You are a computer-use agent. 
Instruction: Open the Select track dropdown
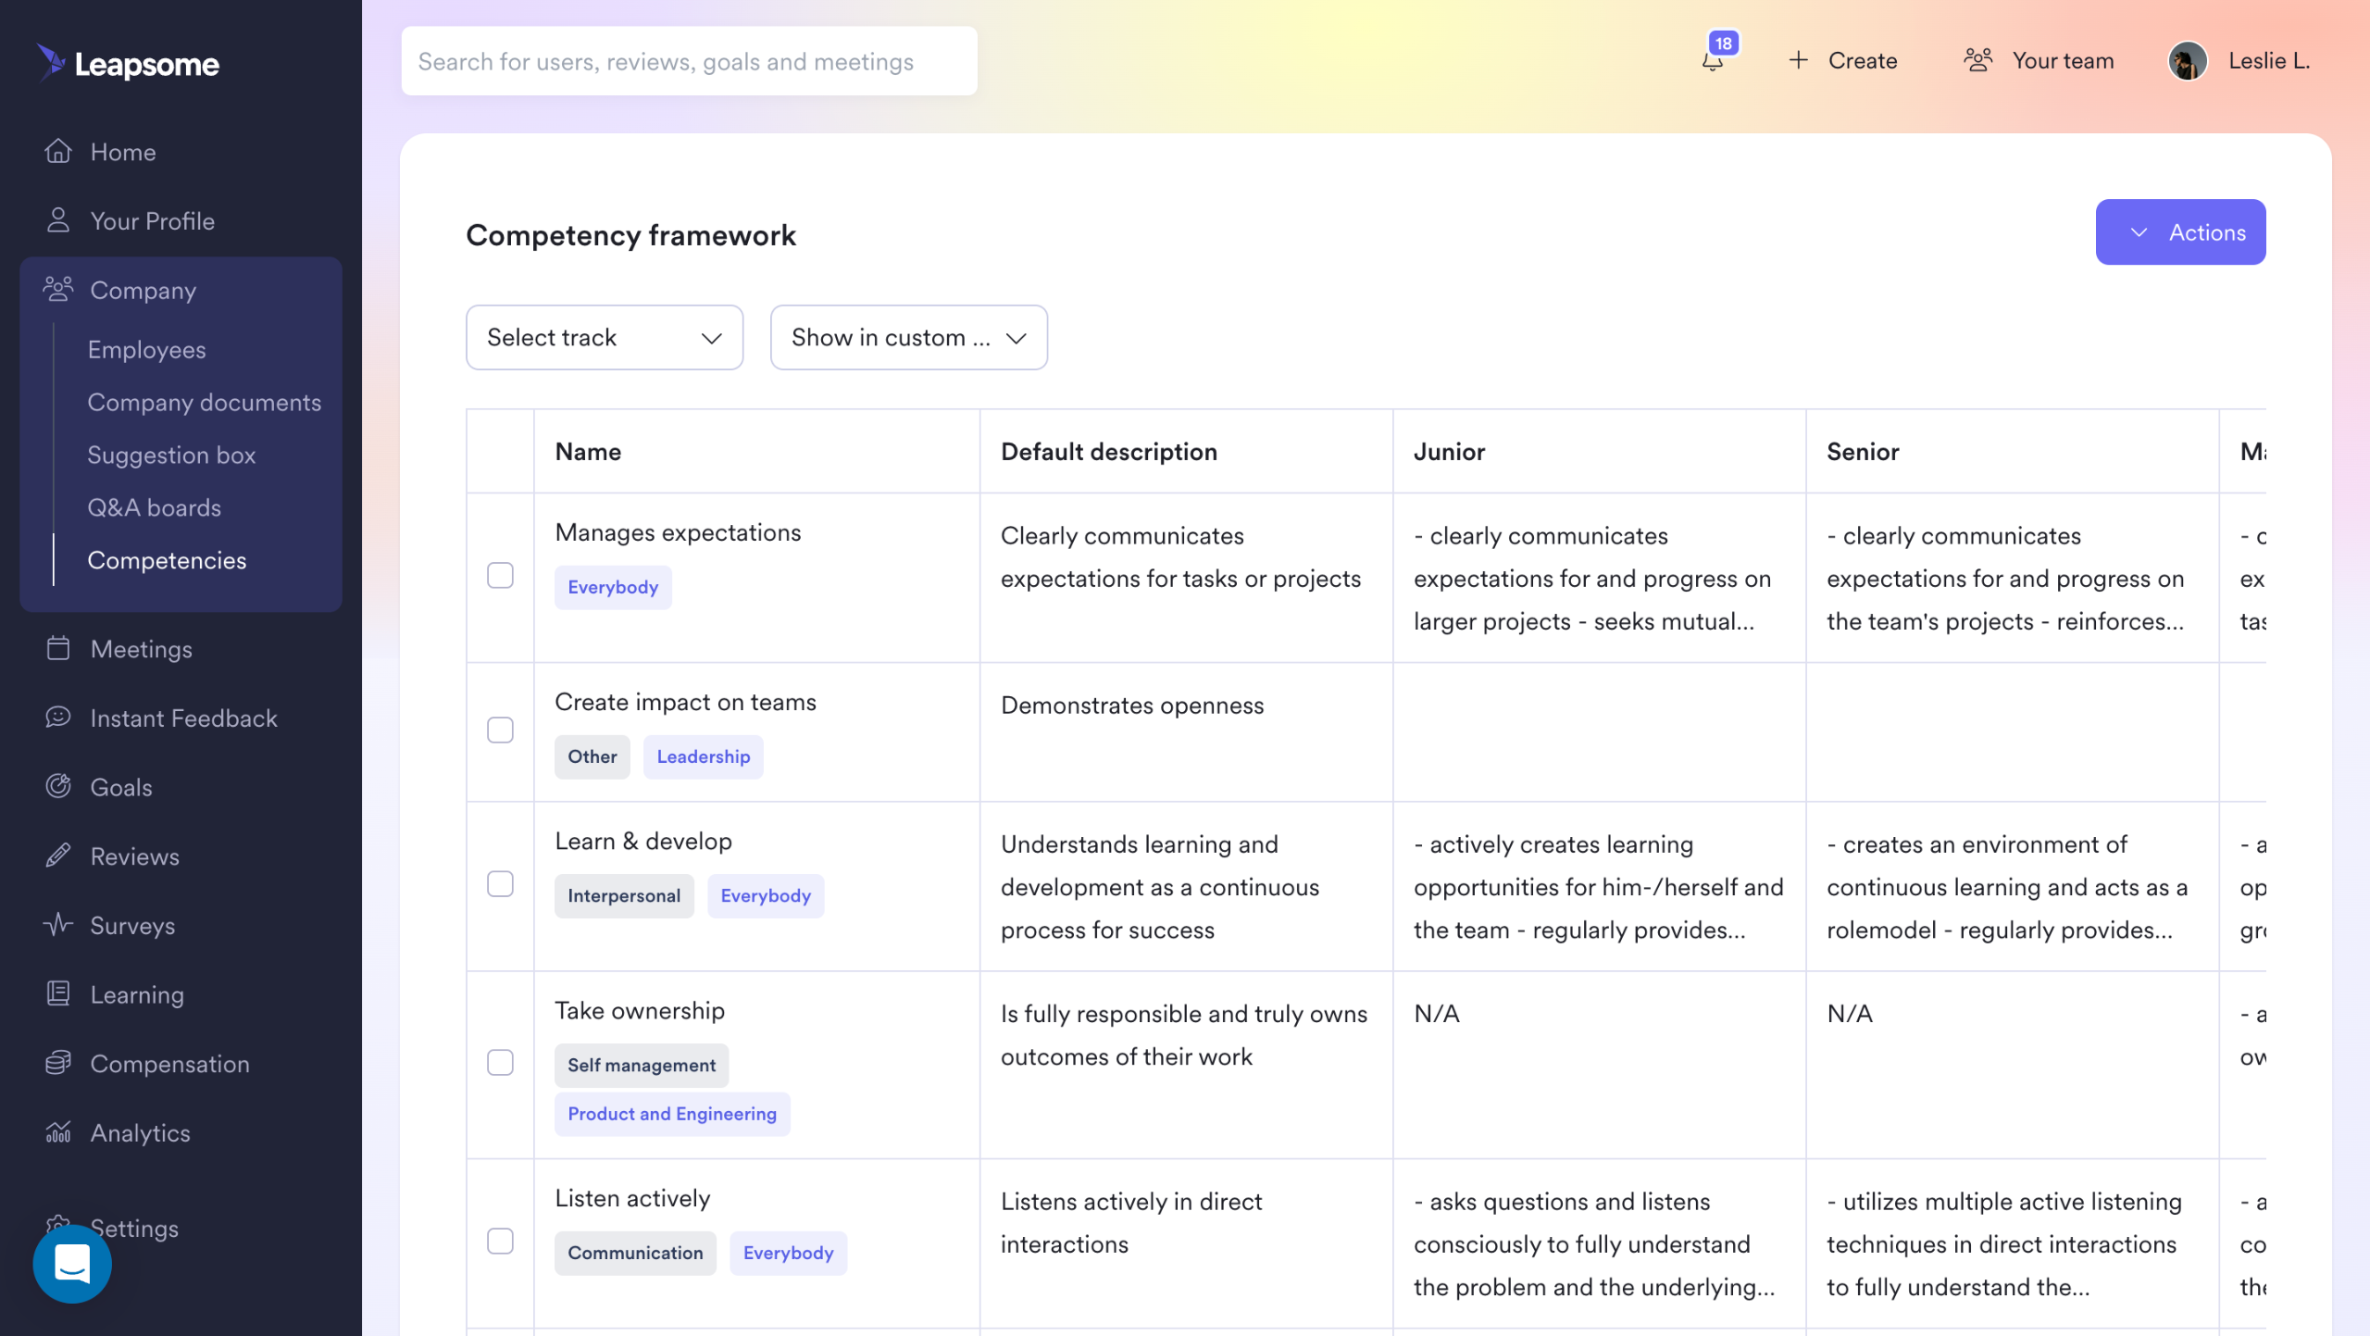(604, 337)
